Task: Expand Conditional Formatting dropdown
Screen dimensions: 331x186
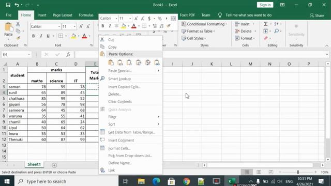Action: click(x=226, y=24)
